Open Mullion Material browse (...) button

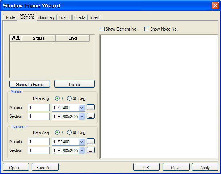(x=91, y=108)
